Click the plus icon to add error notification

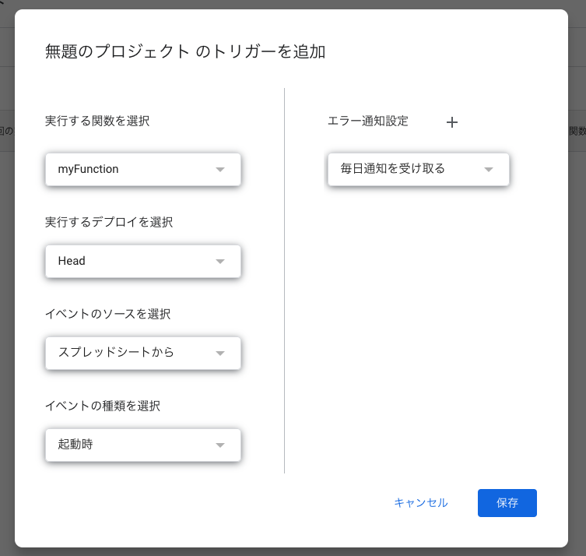[x=452, y=122]
